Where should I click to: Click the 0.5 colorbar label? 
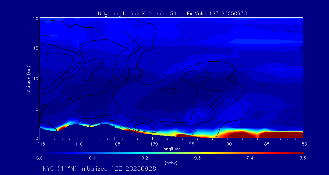pyautogui.click(x=302, y=158)
